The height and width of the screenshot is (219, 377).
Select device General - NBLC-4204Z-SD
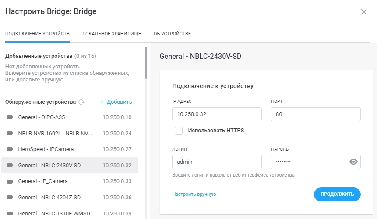click(x=70, y=197)
